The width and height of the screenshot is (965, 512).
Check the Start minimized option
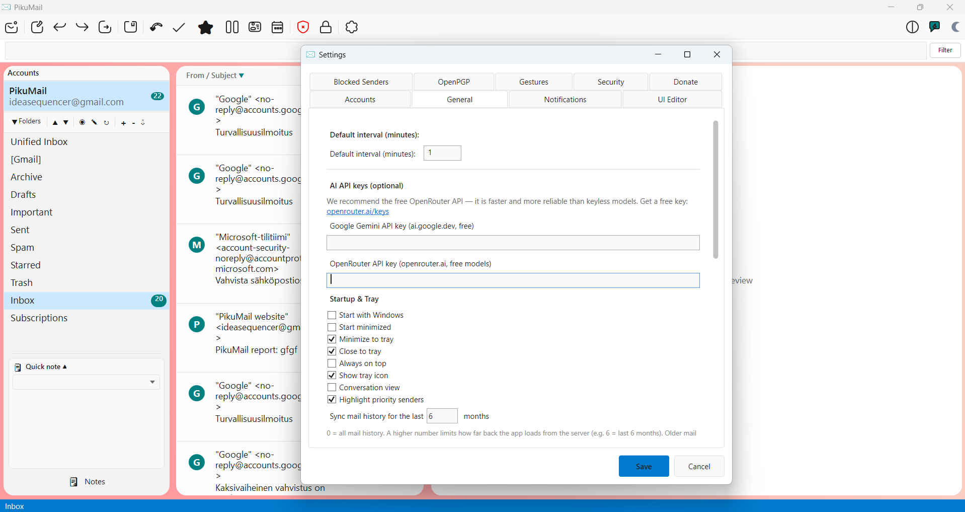click(332, 327)
